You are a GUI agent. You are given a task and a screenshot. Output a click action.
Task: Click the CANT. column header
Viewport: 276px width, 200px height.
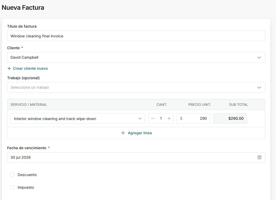pyautogui.click(x=162, y=105)
